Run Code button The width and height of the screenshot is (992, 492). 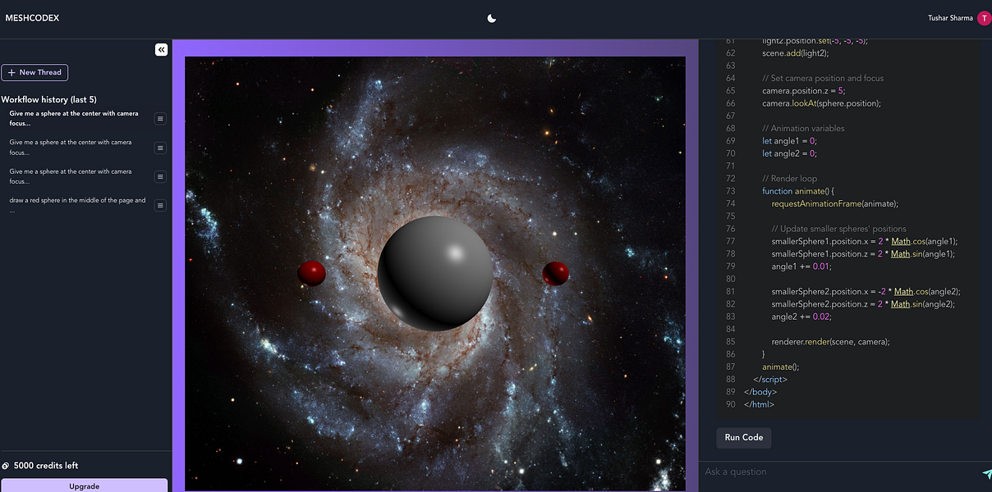[744, 438]
